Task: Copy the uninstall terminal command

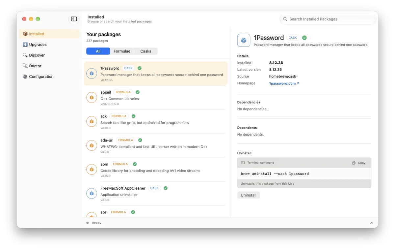Action: 359,163
